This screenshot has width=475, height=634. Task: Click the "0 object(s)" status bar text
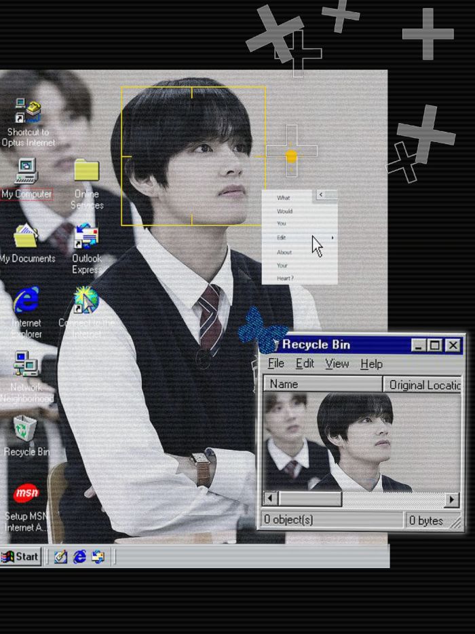click(288, 520)
